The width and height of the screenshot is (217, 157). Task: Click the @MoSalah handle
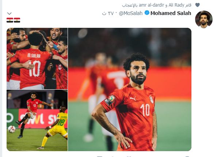tap(131, 13)
